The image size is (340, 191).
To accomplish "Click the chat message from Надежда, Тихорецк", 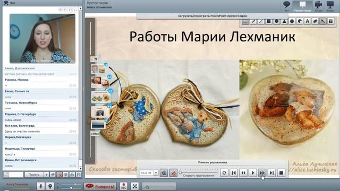I will [40, 151].
